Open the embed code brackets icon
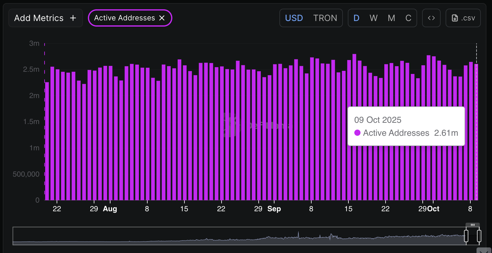Screen dimensions: 492x253 pyautogui.click(x=431, y=18)
